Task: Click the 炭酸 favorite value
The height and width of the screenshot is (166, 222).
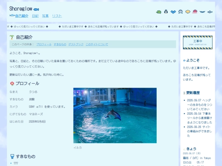Action: (x=32, y=99)
